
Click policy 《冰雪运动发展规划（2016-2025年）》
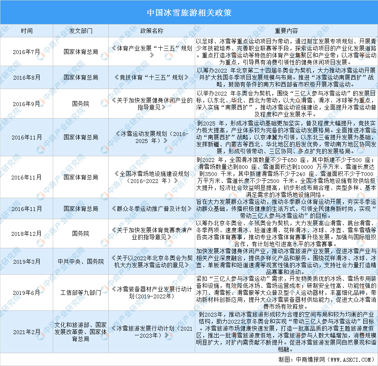pos(152,137)
